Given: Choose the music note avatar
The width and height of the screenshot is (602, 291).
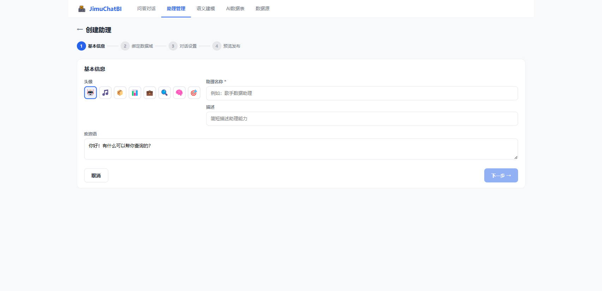Looking at the screenshot, I should (x=105, y=93).
